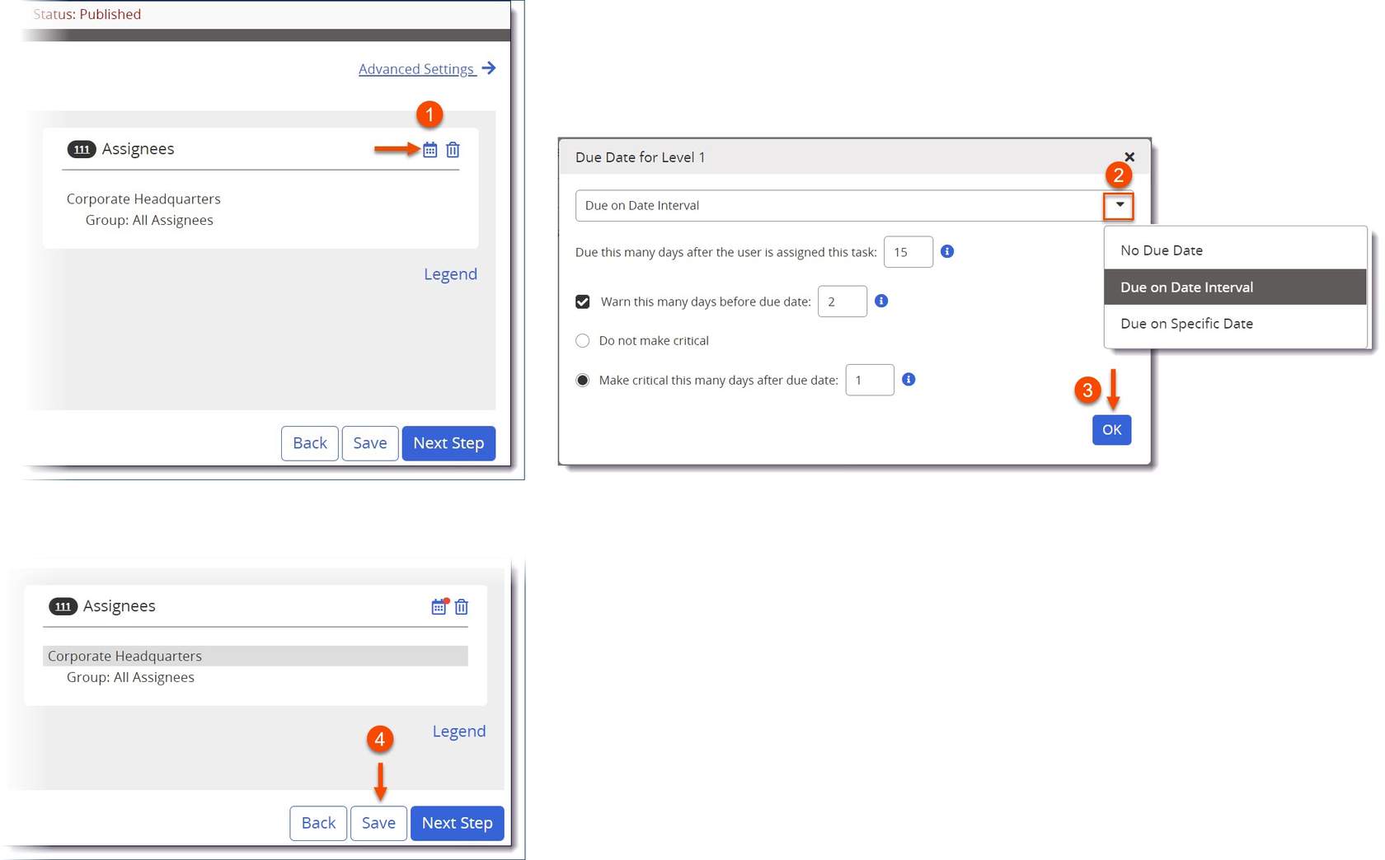Click the calendar icon with red dot
Viewport: 1385px width, 860px height.
pyautogui.click(x=439, y=607)
